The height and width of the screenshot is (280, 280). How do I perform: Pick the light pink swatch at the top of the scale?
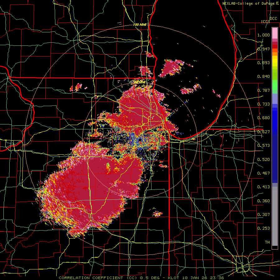pyautogui.click(x=275, y=33)
